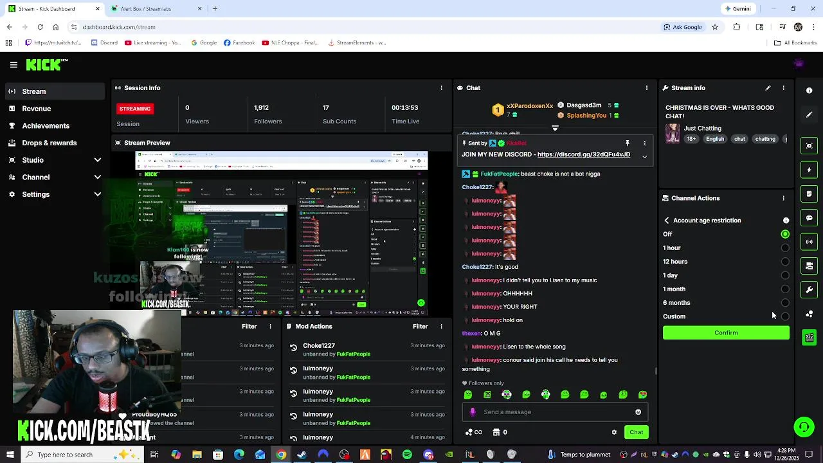Open the emoji picker in message box

[638, 412]
